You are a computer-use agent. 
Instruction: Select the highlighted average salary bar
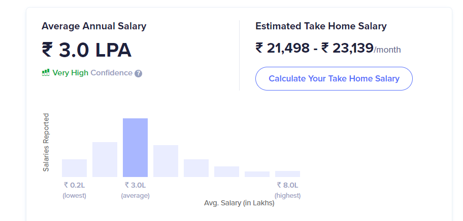point(135,148)
